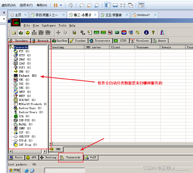Select SAP Diag (0) tree entry
The height and width of the screenshot is (173, 193).
28,145
